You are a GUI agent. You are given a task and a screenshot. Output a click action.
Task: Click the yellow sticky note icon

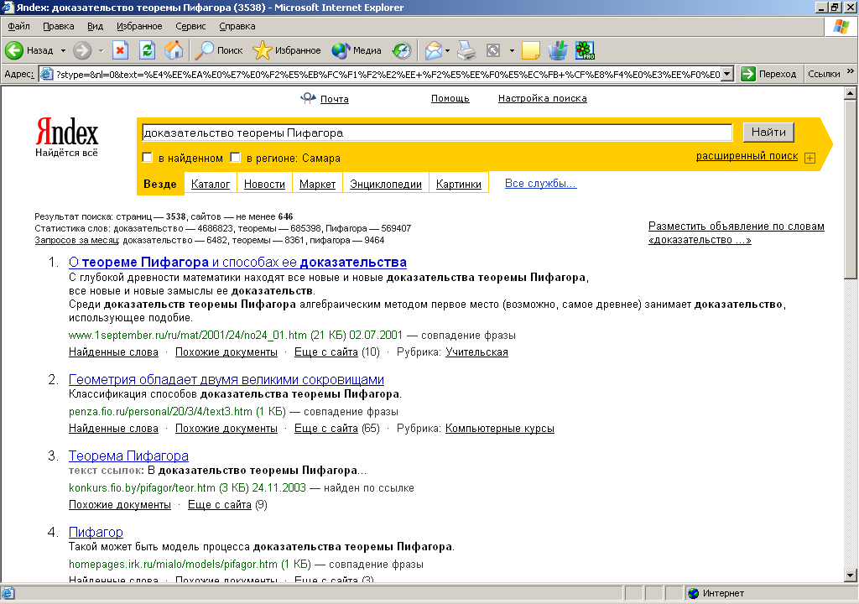[x=531, y=50]
